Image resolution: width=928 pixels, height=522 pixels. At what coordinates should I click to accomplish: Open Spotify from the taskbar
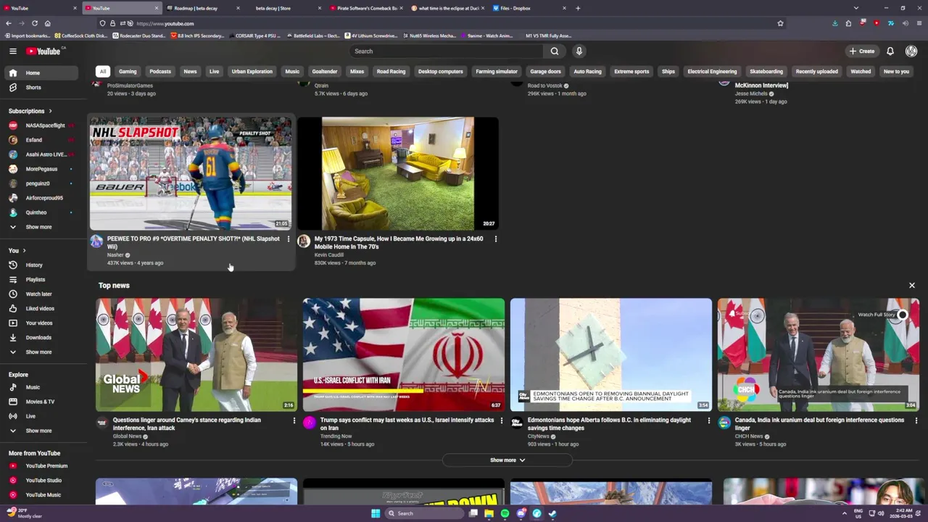[505, 513]
